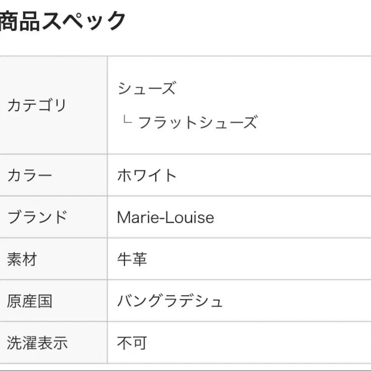Click the blank space in ホワイト row

pos(272,175)
